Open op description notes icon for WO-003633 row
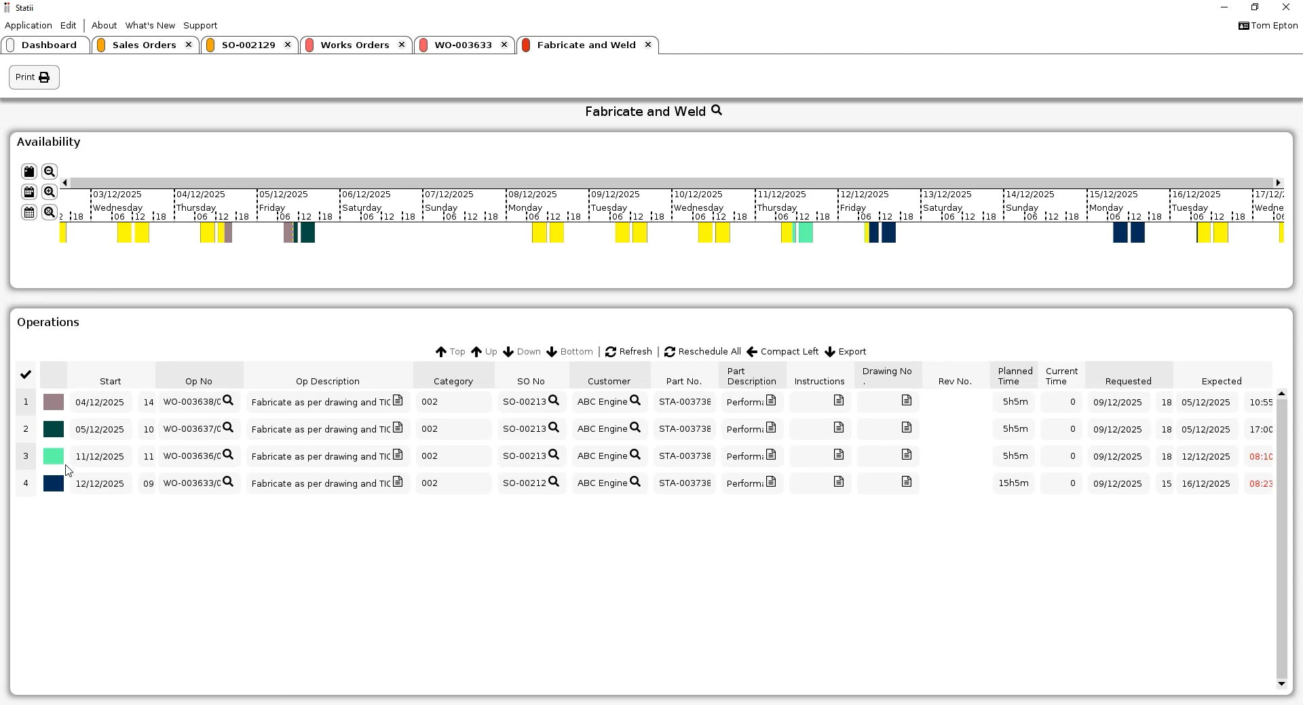This screenshot has width=1303, height=705. click(398, 482)
